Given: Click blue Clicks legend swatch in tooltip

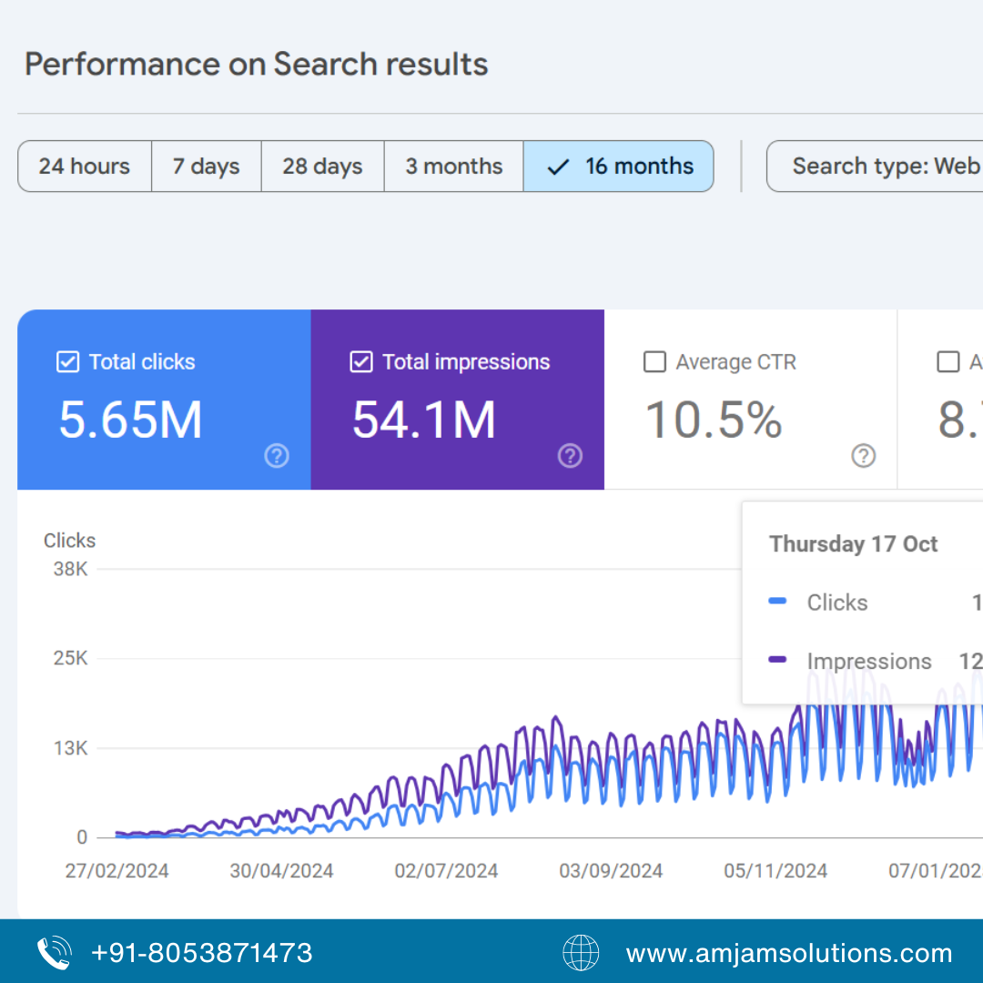Looking at the screenshot, I should [x=777, y=602].
